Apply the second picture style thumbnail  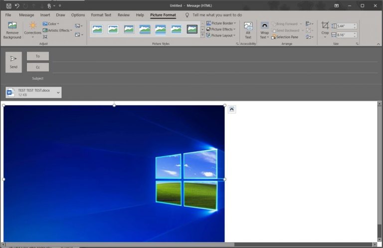coord(113,29)
